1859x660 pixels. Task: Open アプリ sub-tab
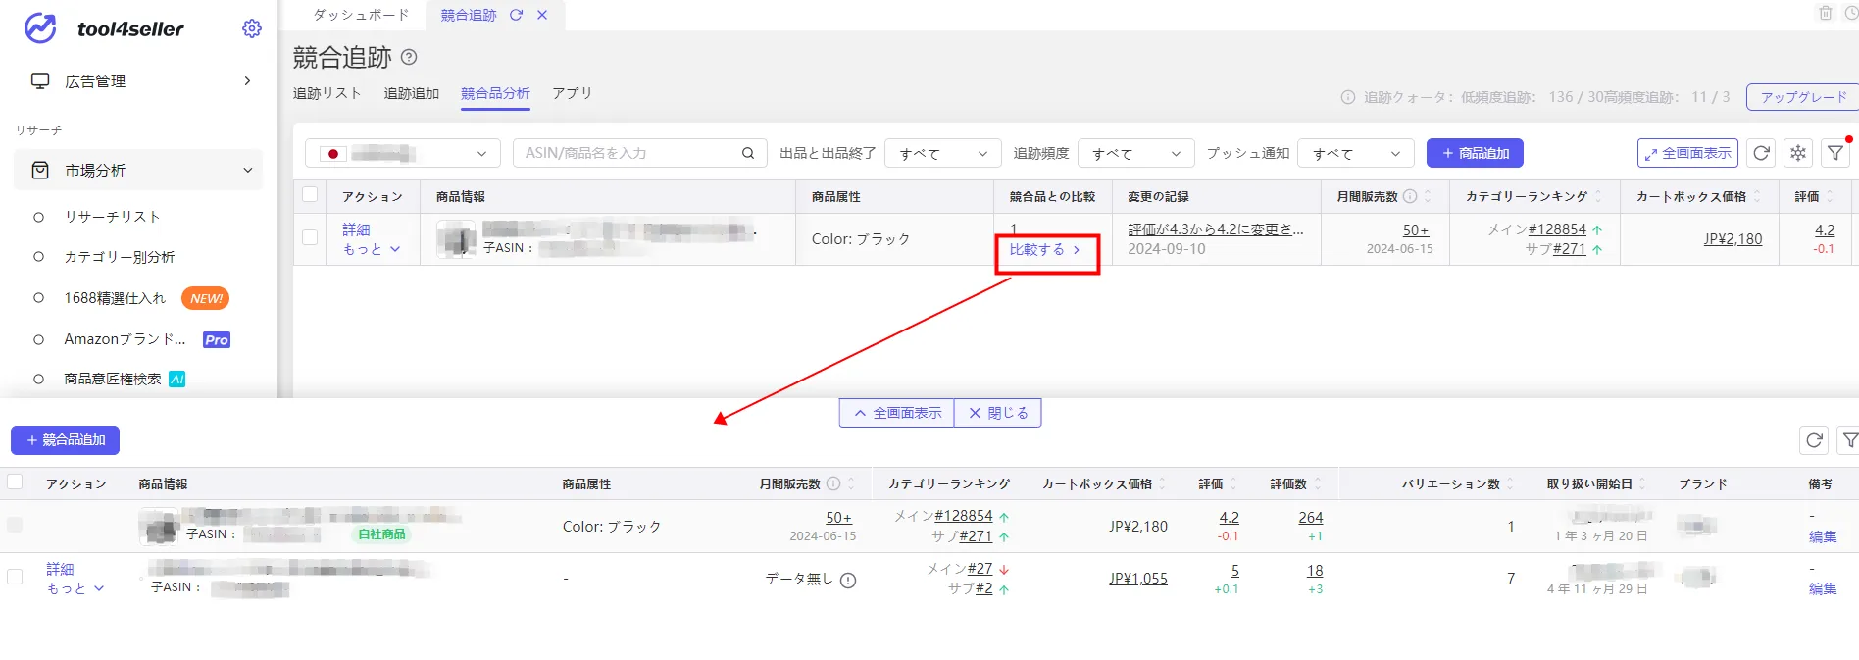[x=572, y=93]
